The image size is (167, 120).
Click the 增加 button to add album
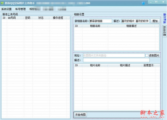(x=155, y=21)
